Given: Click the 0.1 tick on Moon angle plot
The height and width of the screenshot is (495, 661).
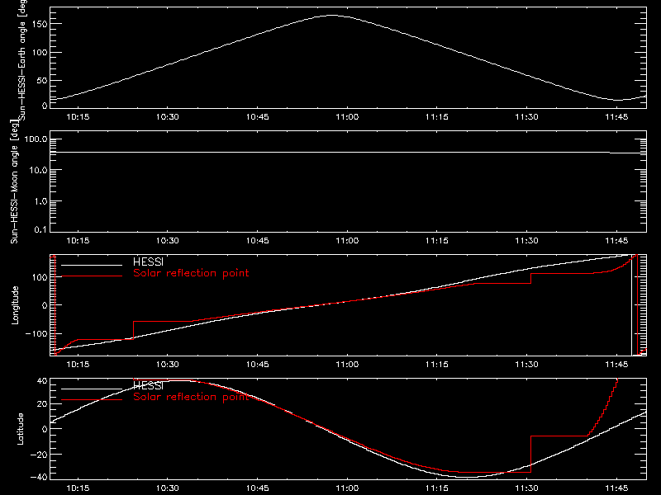Looking at the screenshot, I should [40, 229].
